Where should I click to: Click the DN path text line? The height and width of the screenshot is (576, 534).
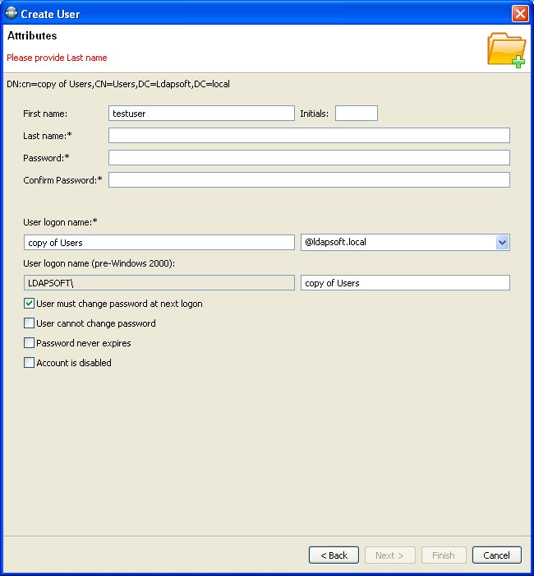[x=118, y=84]
